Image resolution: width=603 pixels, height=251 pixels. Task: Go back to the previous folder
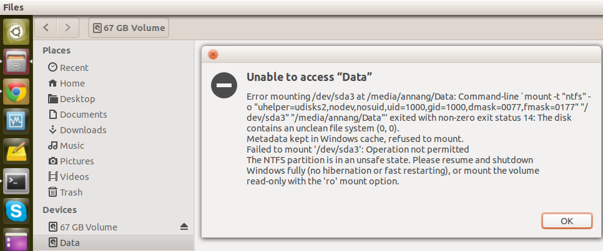point(46,27)
